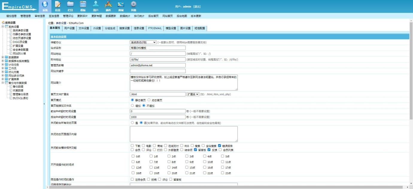
Task: Switch to the 用户设置 tab
Action: tap(69, 28)
